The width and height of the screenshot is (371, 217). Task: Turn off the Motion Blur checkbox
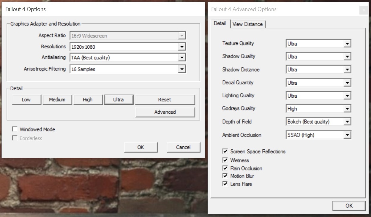(225, 176)
